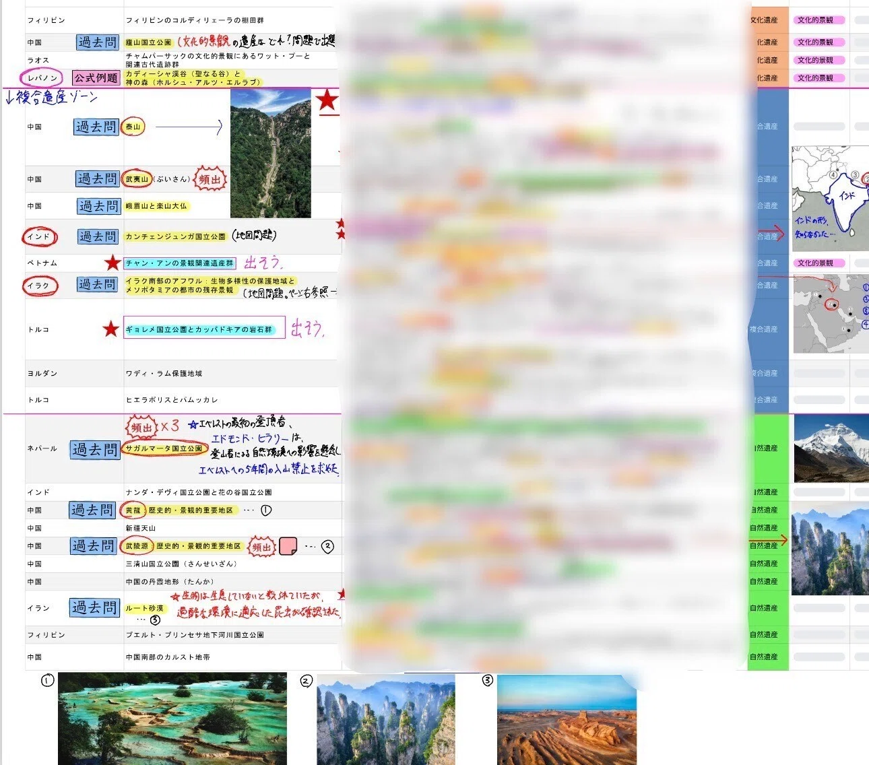Click 過去問 label in 武夷山 row
869x765 pixels.
(x=97, y=179)
